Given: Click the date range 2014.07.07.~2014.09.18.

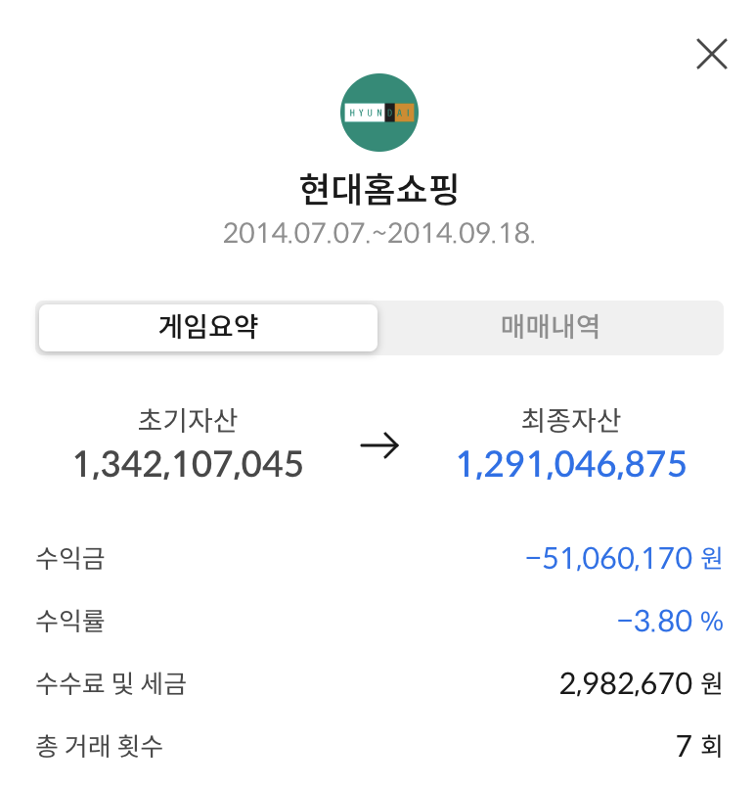Looking at the screenshot, I should (379, 234).
